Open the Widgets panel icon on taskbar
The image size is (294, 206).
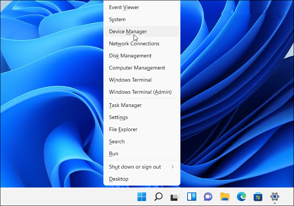192,197
